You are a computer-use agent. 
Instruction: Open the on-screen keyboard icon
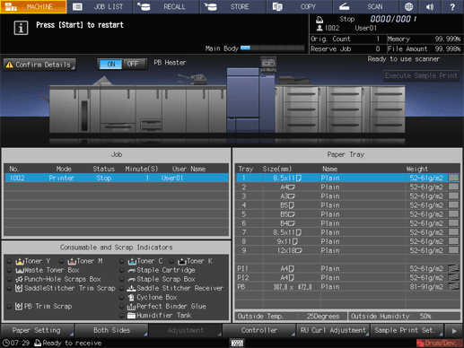tap(237, 343)
